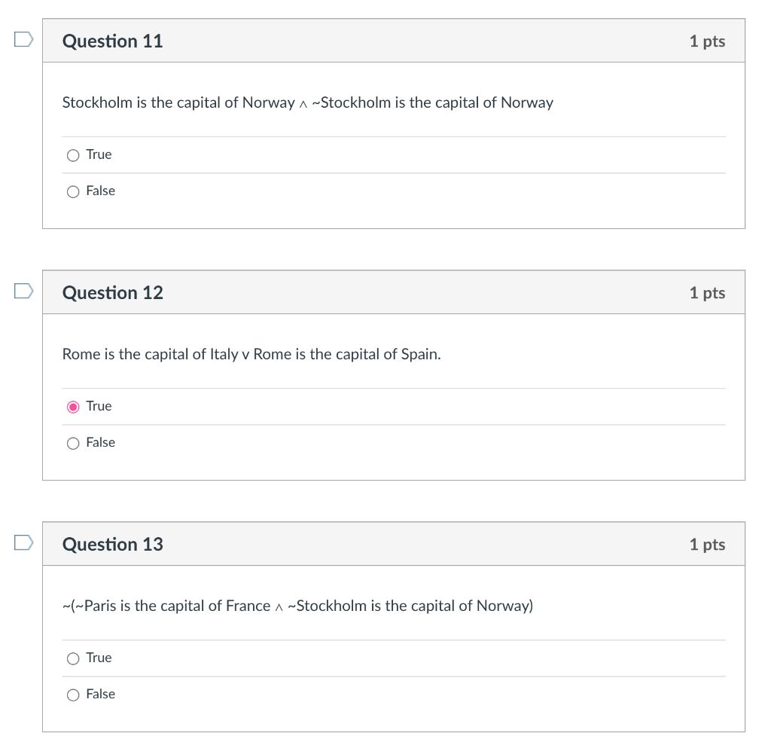Click the Rome disjunction statement text
This screenshot has width=771, height=742.
[252, 354]
